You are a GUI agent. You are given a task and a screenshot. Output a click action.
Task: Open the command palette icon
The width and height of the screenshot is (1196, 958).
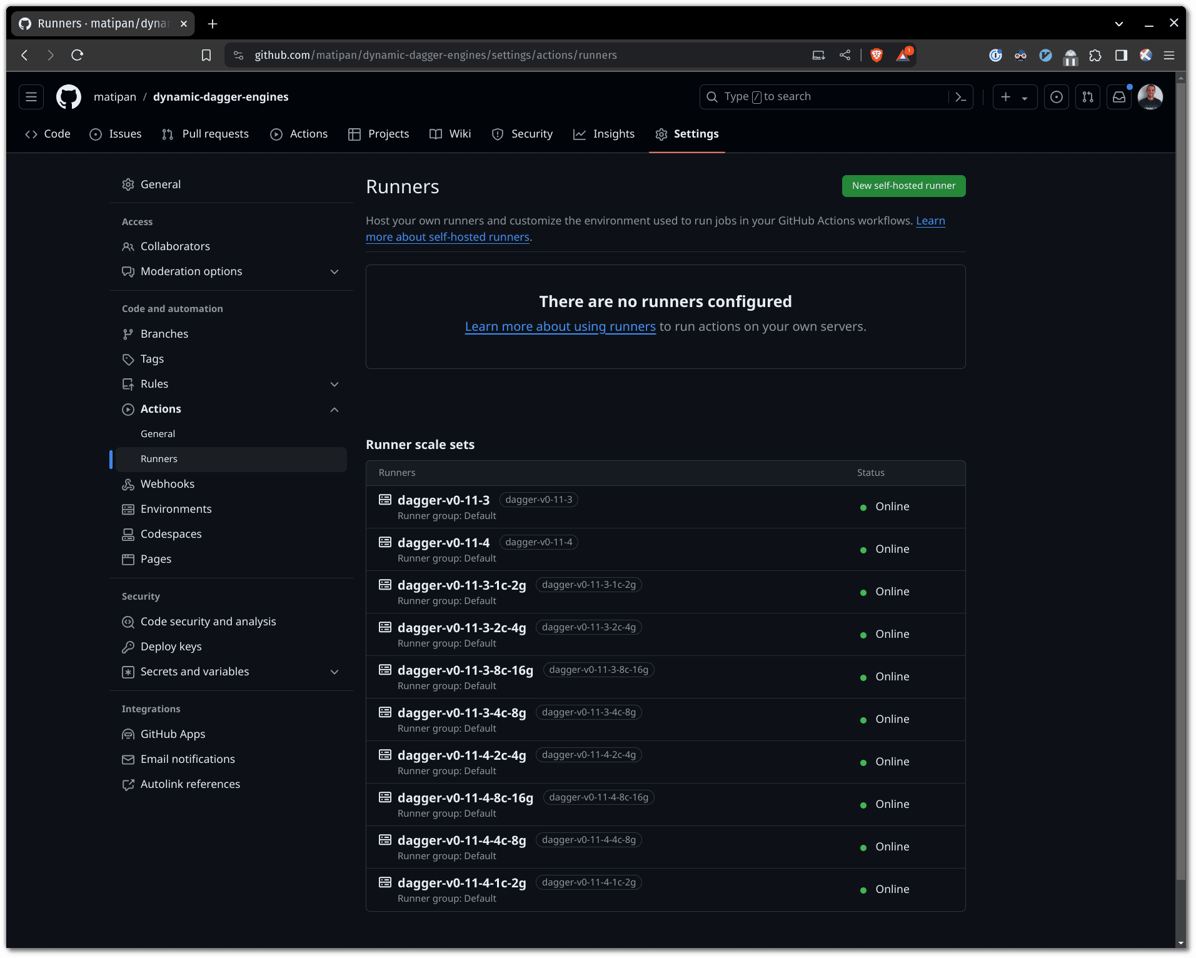[961, 97]
